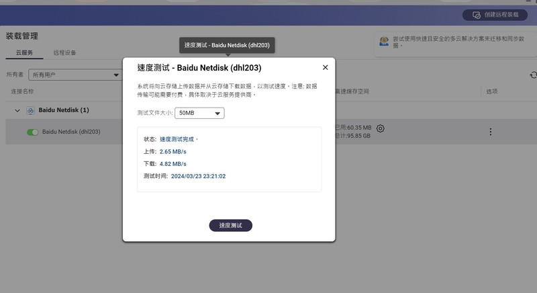Screen dimensions: 537x293
Task: Click download speed value 4.82 MB/s
Action: [173, 164]
